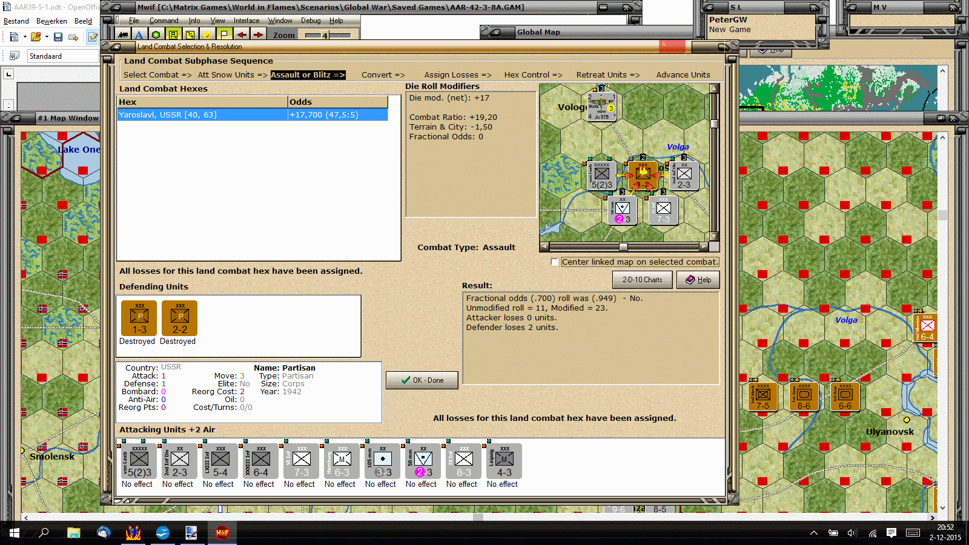Open the Debug menu

(311, 21)
